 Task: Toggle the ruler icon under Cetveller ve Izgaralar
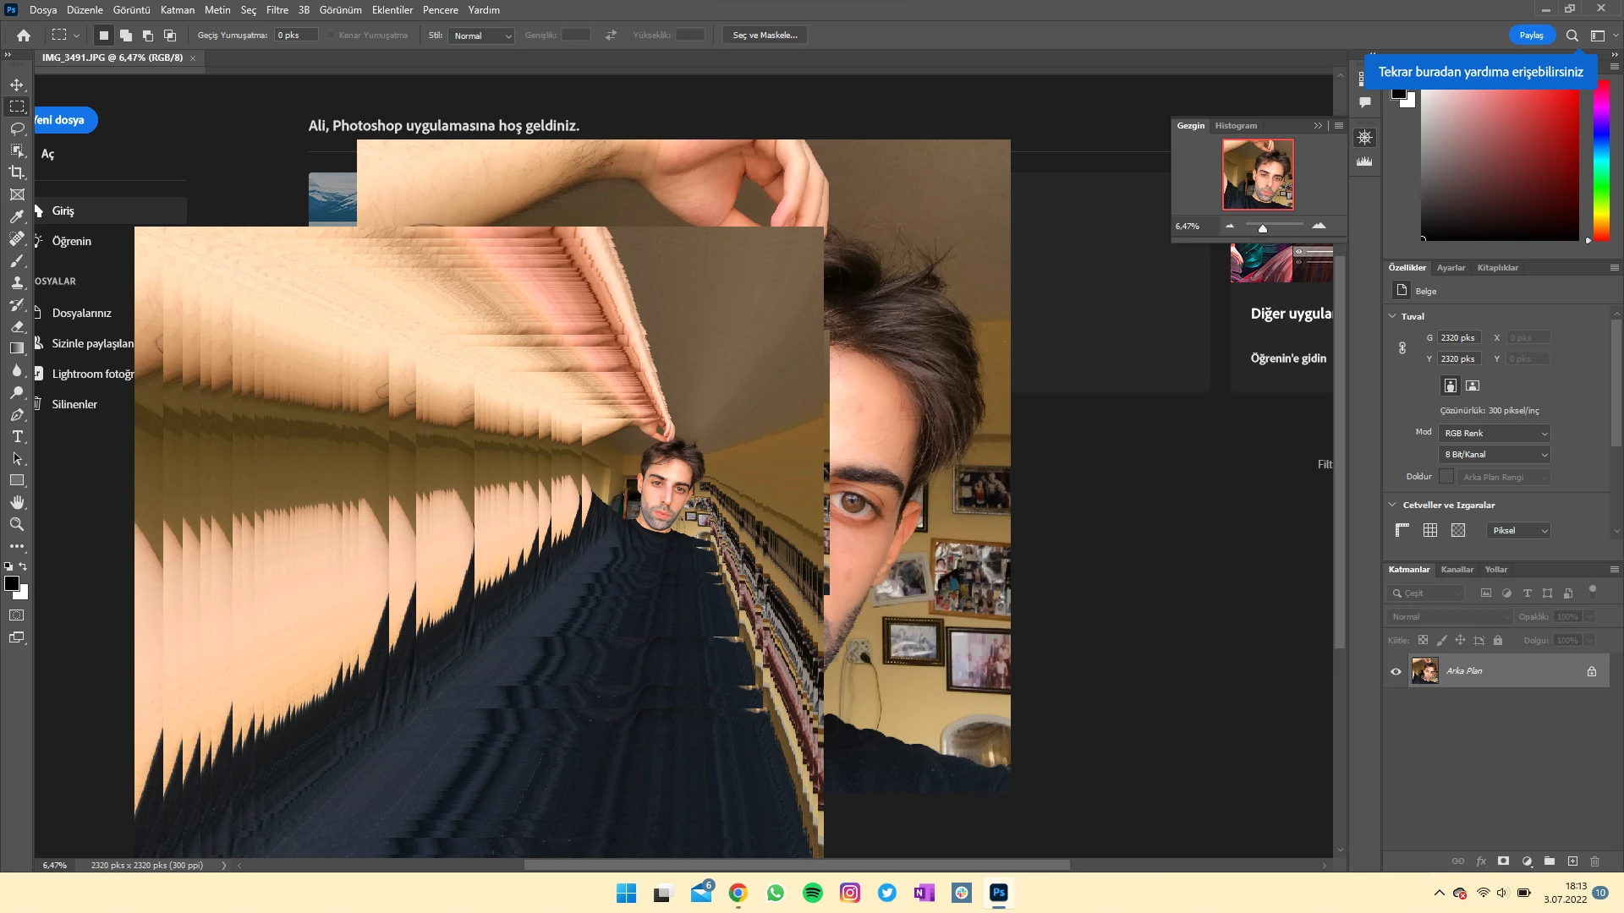pos(1402,530)
